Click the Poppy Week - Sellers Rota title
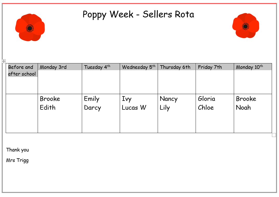Screen dimensions: 279x197 (x=138, y=14)
